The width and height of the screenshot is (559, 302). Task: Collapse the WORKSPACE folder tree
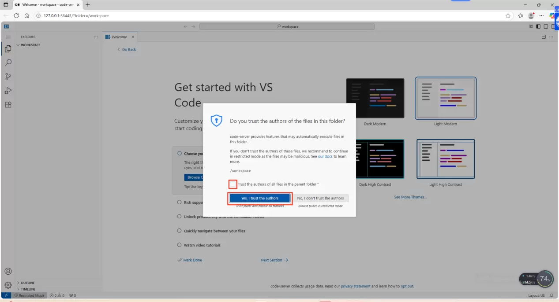coord(30,45)
